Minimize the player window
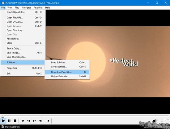The image size is (170, 129). tap(148, 3)
